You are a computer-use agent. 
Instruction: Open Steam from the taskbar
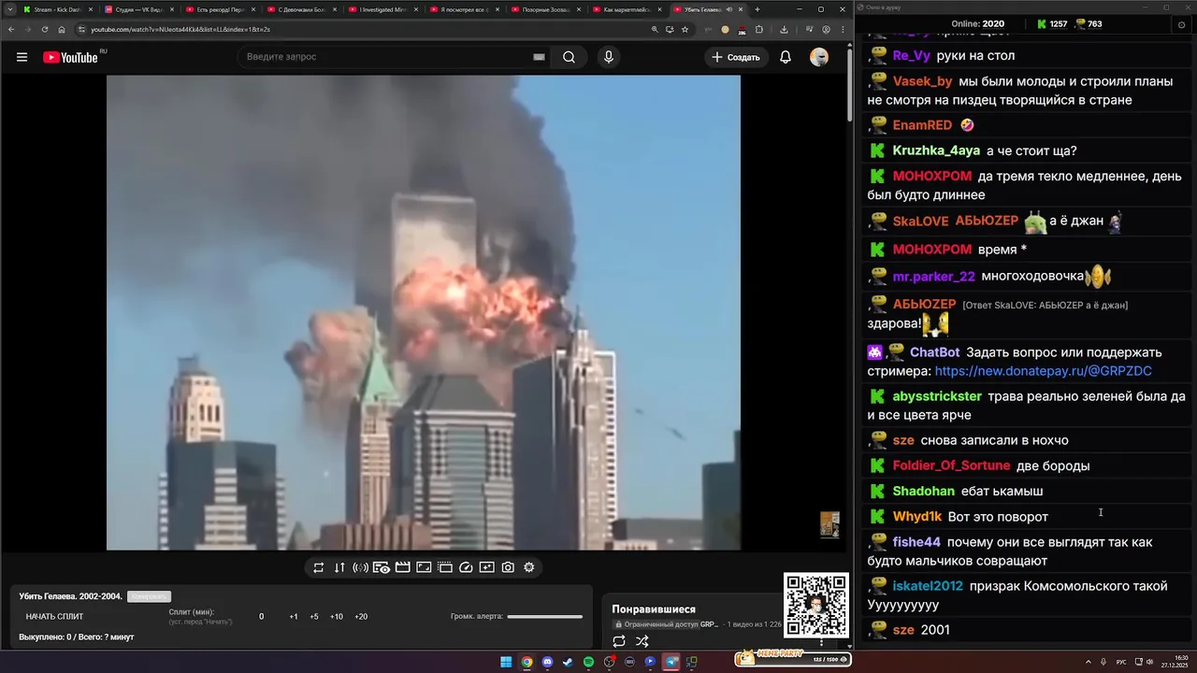(x=568, y=662)
